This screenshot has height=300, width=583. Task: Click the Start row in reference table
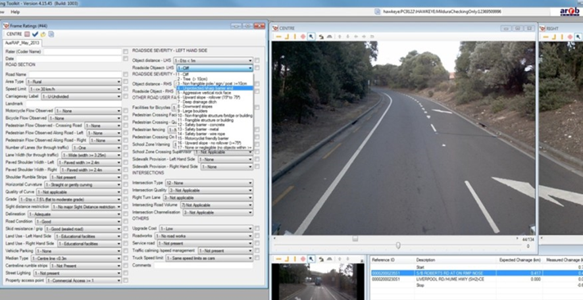tap(476, 267)
